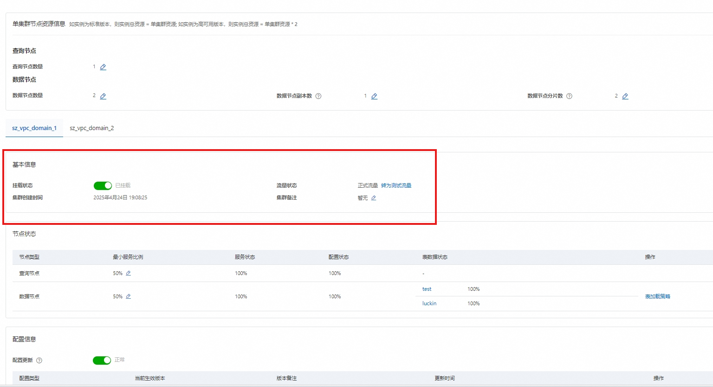
Task: Click the 转为测试流量 link
Action: pos(396,185)
